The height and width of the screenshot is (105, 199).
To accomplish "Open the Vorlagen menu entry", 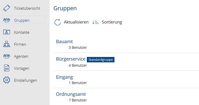I will (x=21, y=68).
